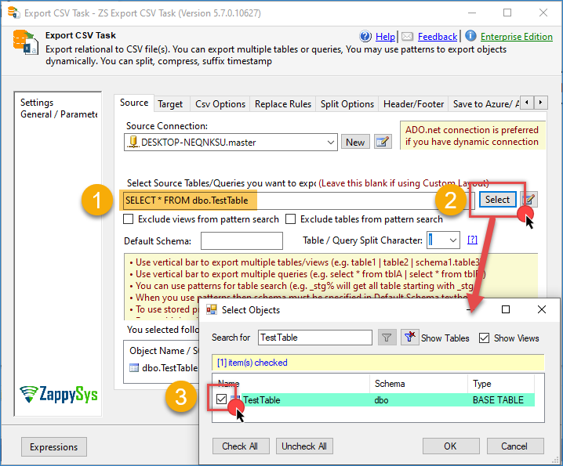Image resolution: width=563 pixels, height=466 pixels.
Task: Close the Select Objects dialog
Action: pyautogui.click(x=542, y=309)
